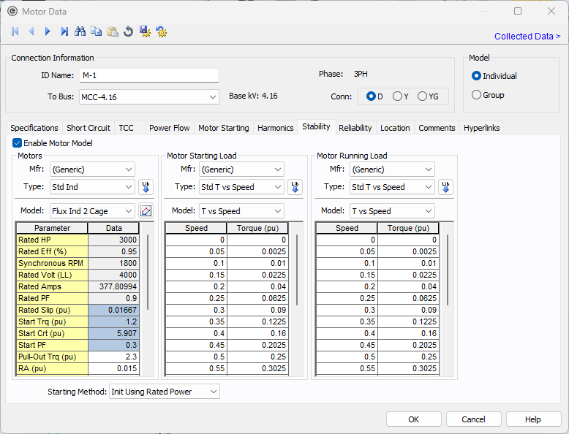Click the undo circular arrow icon

129,31
